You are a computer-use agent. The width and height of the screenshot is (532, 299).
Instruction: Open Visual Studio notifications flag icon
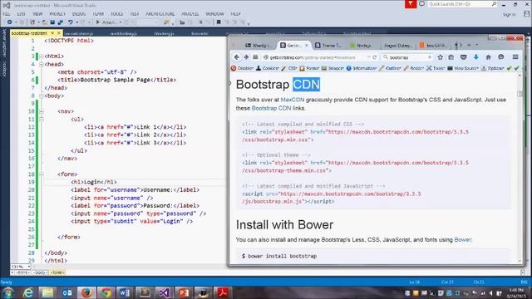(x=411, y=4)
